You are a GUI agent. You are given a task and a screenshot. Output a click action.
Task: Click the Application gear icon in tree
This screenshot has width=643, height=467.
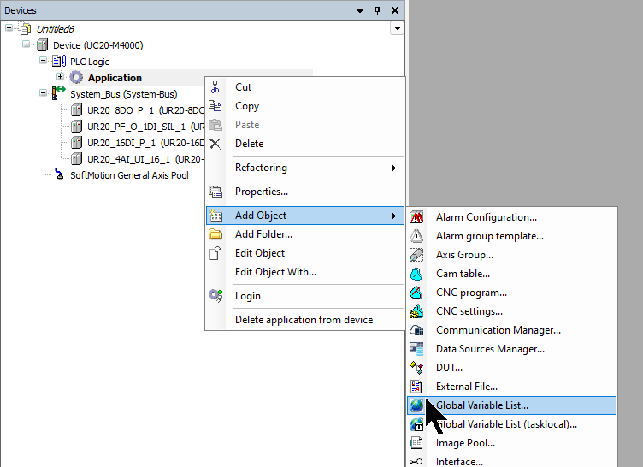[76, 77]
